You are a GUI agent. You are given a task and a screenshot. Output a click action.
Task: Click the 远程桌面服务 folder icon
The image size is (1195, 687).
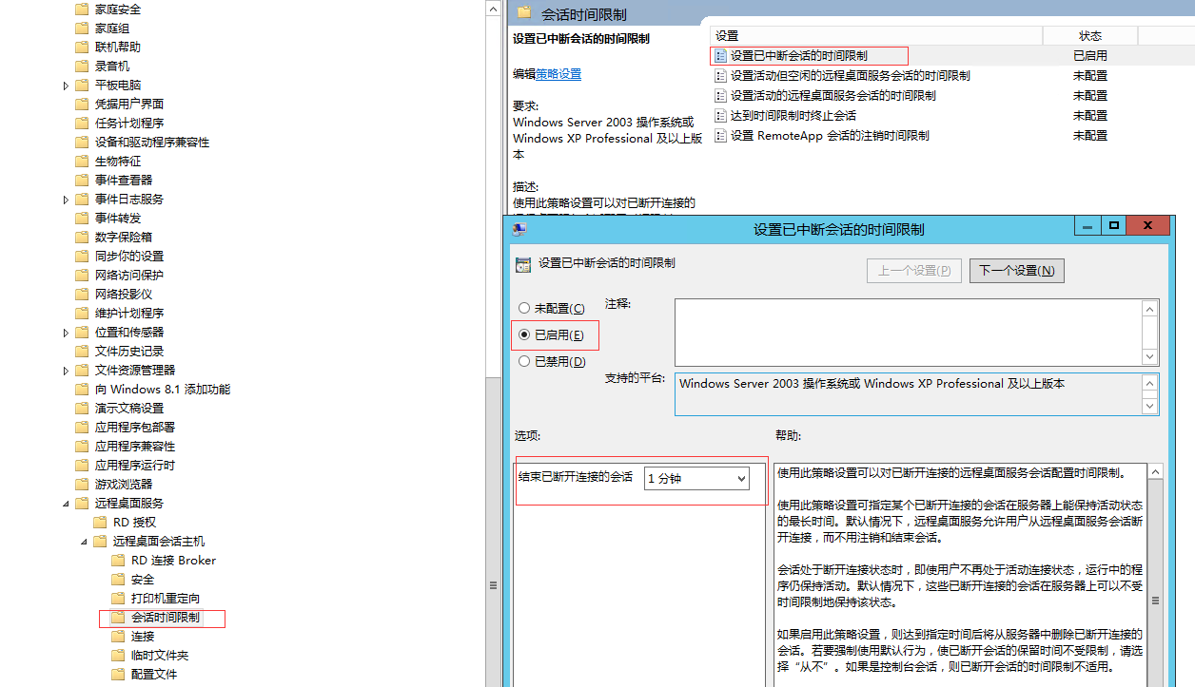83,503
